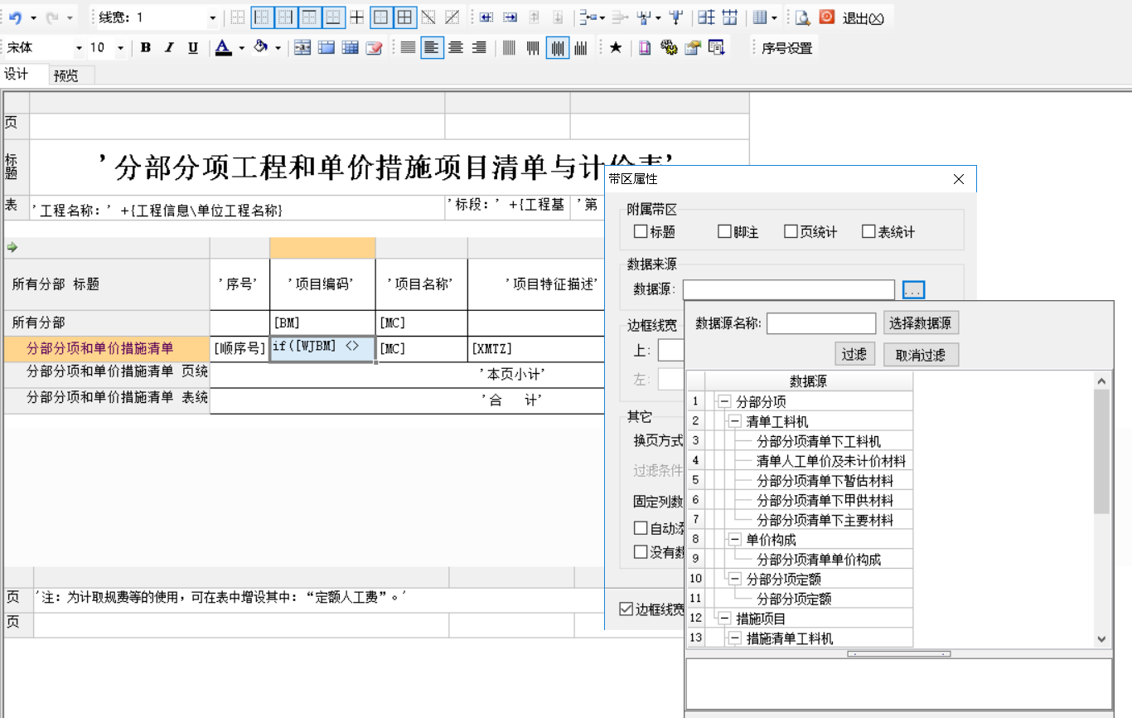This screenshot has width=1132, height=718.
Task: Collapse the 清单工料机 tree node
Action: pyautogui.click(x=734, y=421)
